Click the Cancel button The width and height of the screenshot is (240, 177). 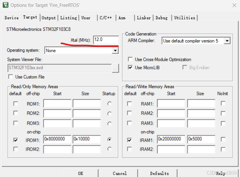120,173
